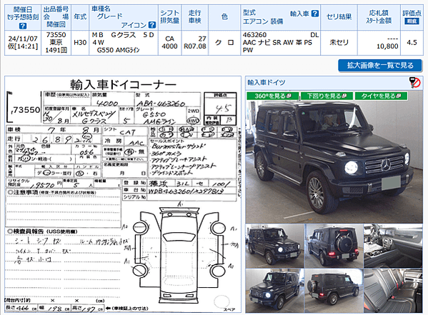This screenshot has height=315, width=428.
Task: Click the R07.08 inspection date
Action: tap(195, 46)
